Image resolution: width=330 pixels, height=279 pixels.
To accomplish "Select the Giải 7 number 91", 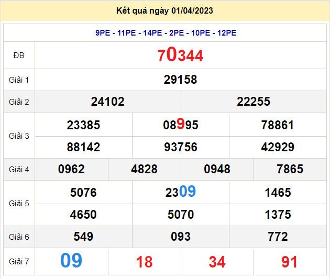I will click(289, 262).
